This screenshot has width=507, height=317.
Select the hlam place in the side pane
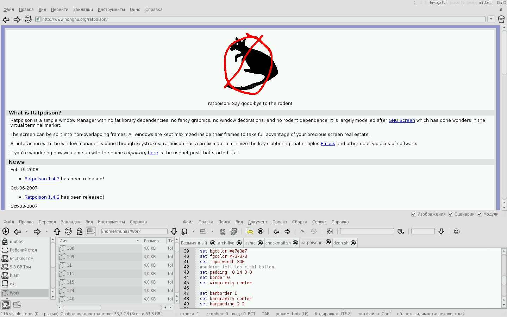coord(25,275)
